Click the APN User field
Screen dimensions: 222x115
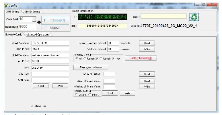coord(50,74)
